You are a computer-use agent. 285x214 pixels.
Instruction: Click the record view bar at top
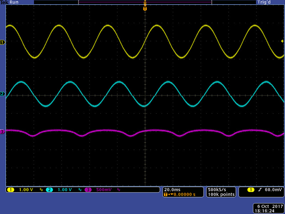pos(145,2)
